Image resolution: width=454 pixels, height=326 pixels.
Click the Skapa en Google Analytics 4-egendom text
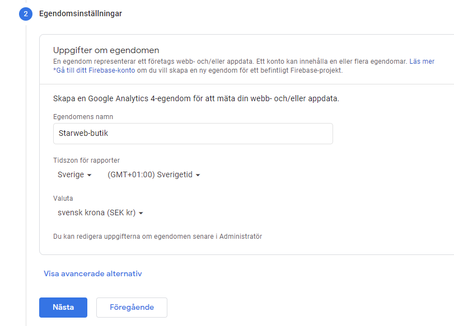[x=196, y=98]
